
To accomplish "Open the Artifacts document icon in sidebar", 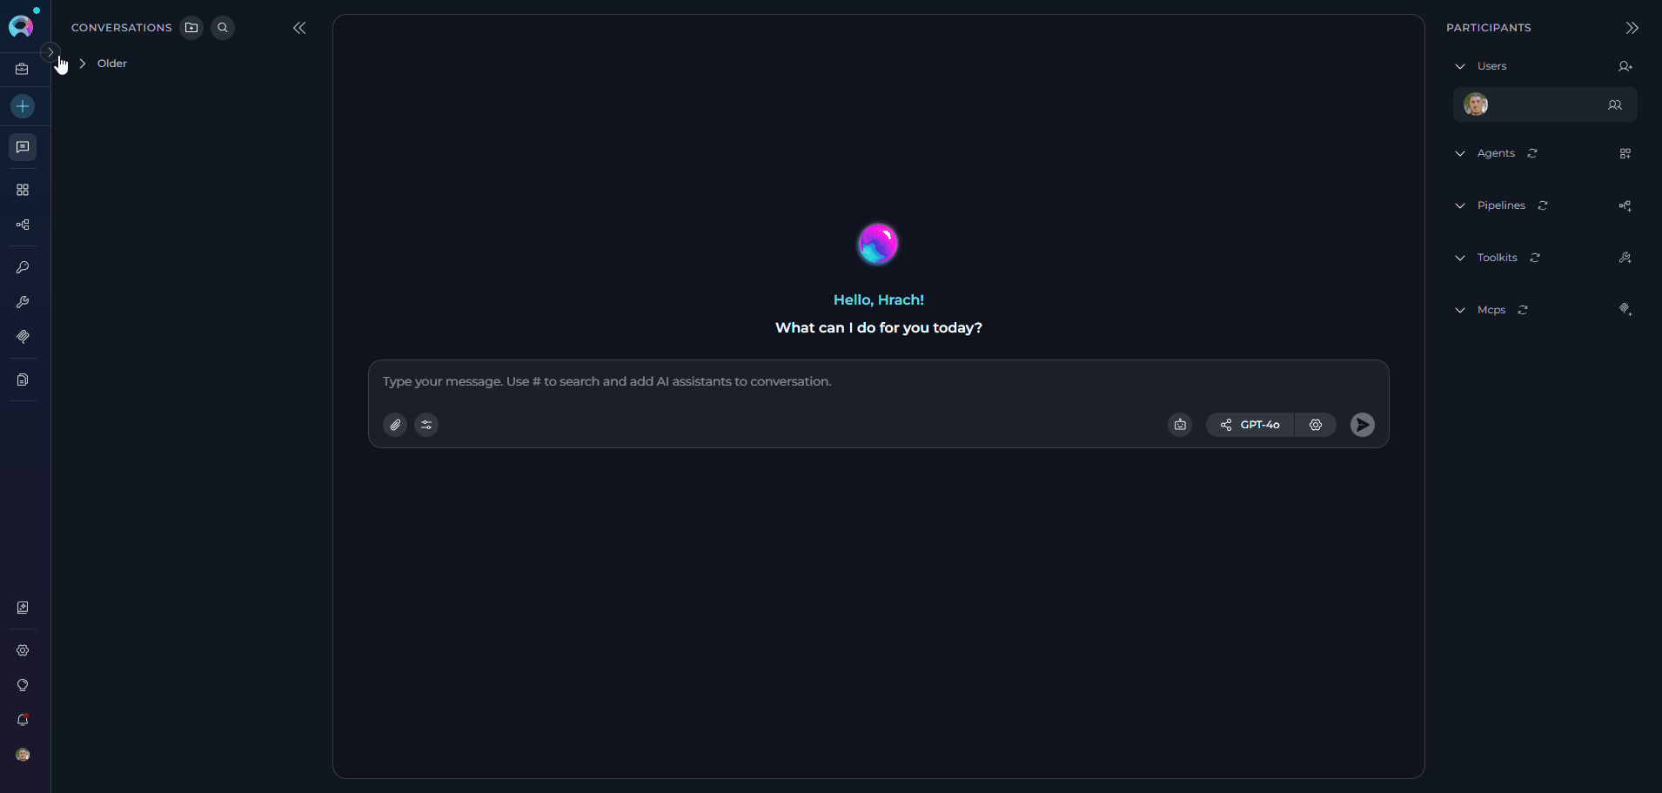I will coord(22,380).
